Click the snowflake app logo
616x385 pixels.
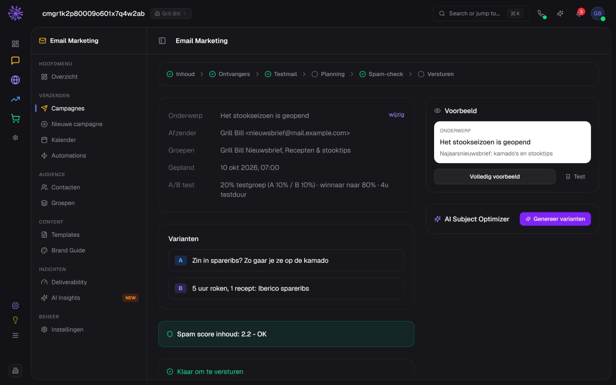click(x=15, y=13)
